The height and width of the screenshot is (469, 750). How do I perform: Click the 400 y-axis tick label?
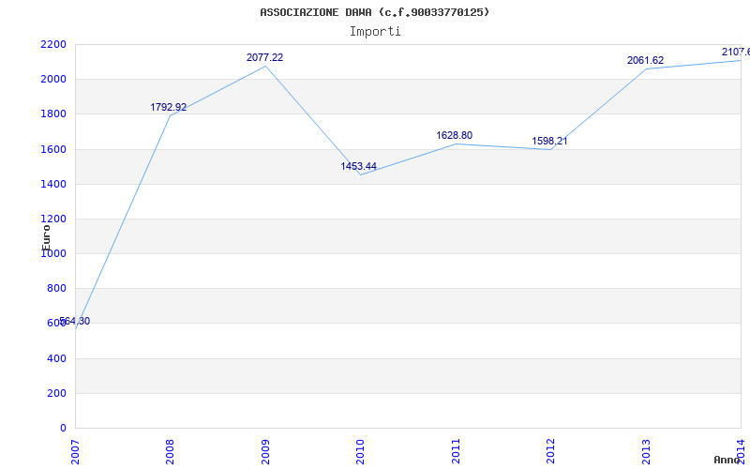[56, 358]
